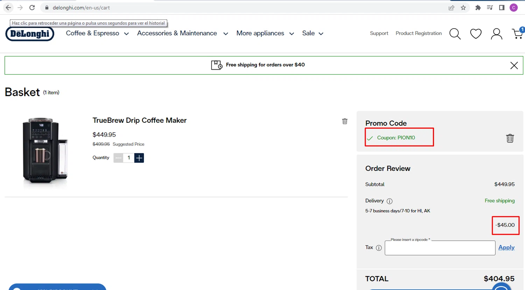The width and height of the screenshot is (525, 290).
Task: Toggle the browser side panel icon
Action: pyautogui.click(x=502, y=8)
